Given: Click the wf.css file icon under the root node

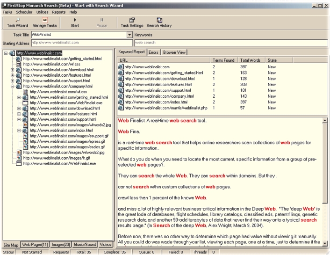Looking at the screenshot, I should tap(19, 64).
